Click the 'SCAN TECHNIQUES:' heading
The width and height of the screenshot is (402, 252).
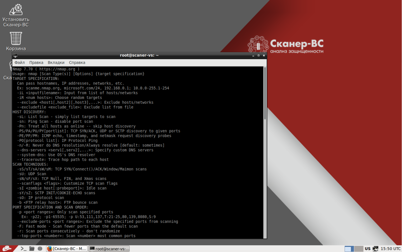click(30, 164)
